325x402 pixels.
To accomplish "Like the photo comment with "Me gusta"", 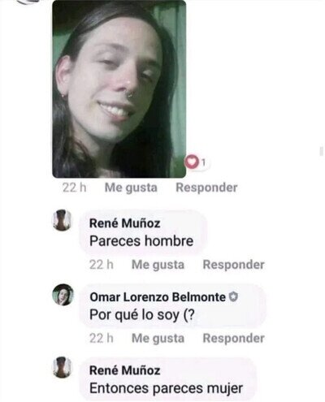I will point(131,188).
